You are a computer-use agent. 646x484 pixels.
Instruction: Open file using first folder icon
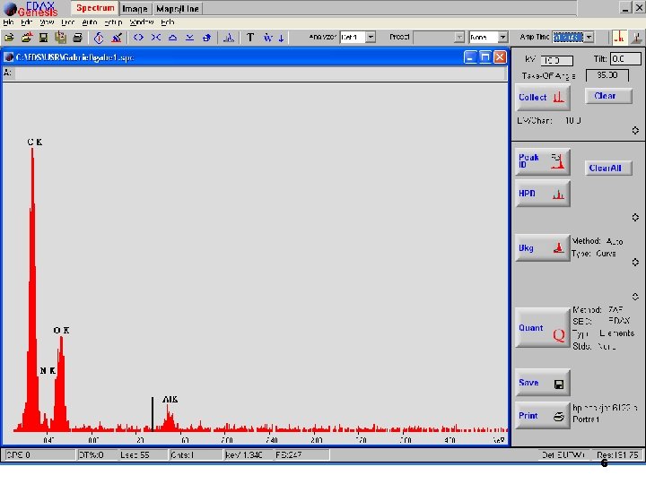9,38
